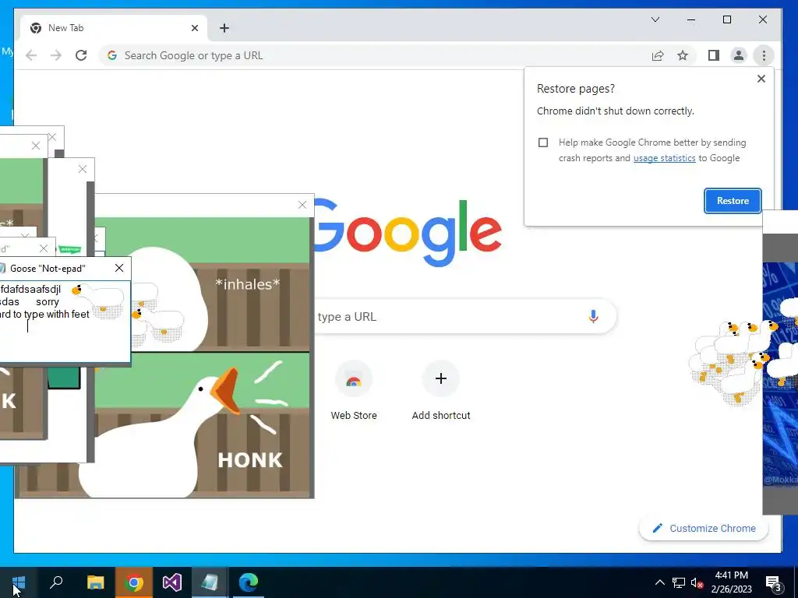798x598 pixels.
Task: Open the usage statistics link
Action: (664, 158)
